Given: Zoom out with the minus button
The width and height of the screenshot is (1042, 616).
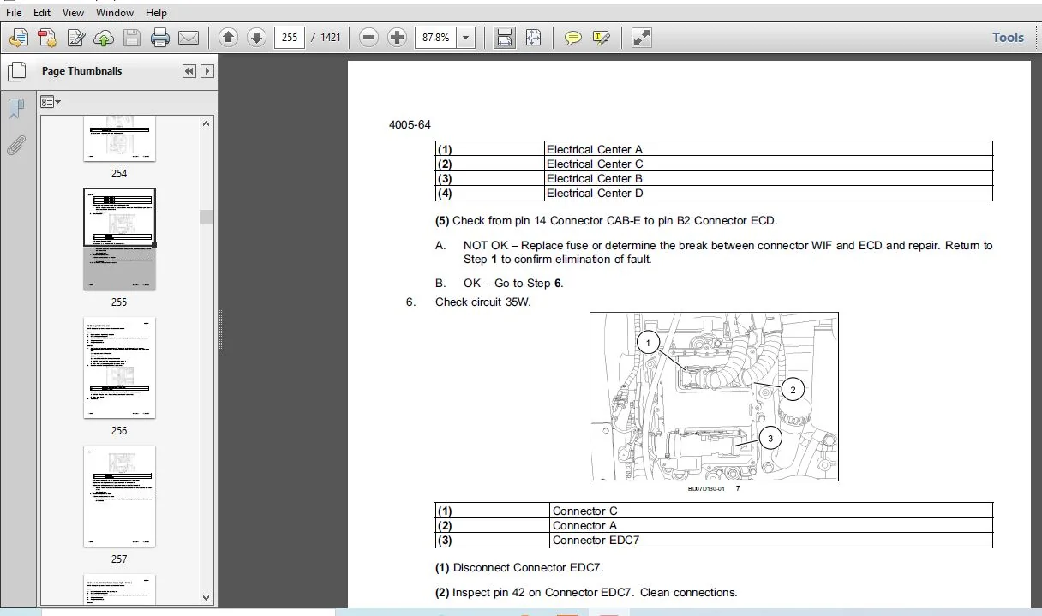Looking at the screenshot, I should tap(368, 38).
